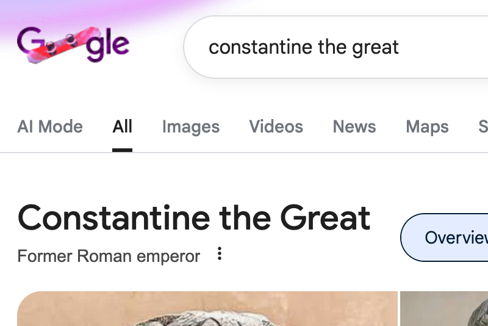Switch to the AI Mode tab

(50, 126)
